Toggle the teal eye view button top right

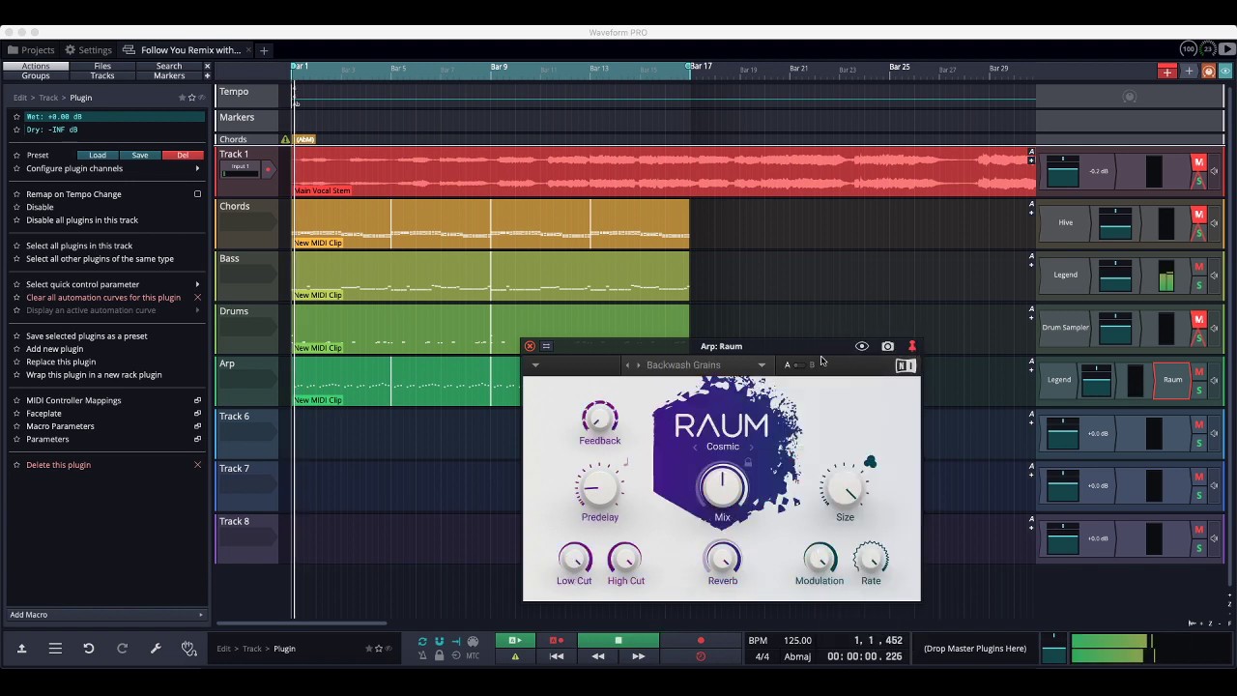coord(1225,72)
